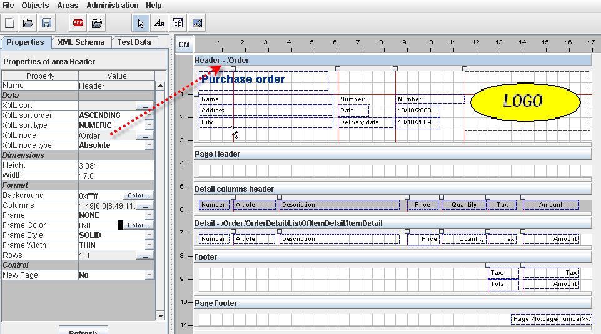Viewport: 601px width, 334px height.
Task: Open the Frame Style dropdown
Action: coord(149,235)
